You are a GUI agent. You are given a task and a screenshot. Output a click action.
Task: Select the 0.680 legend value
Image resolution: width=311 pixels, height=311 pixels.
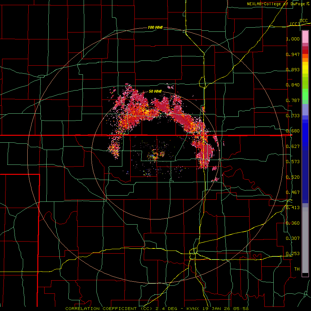point(293,131)
